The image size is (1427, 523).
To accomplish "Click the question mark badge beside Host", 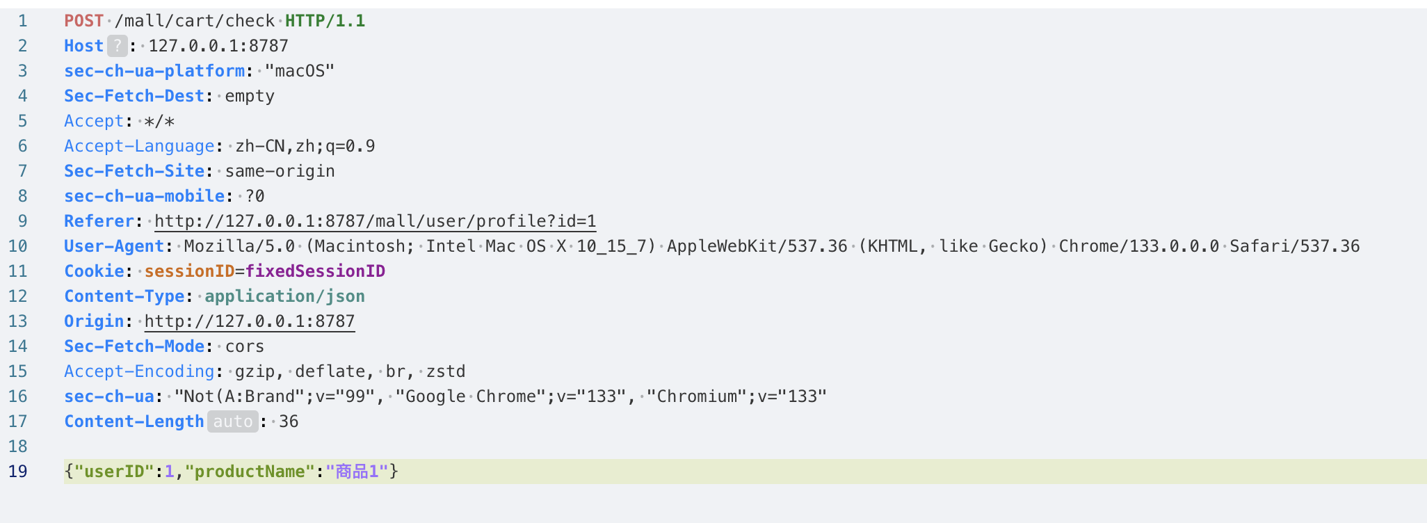I will tap(117, 46).
